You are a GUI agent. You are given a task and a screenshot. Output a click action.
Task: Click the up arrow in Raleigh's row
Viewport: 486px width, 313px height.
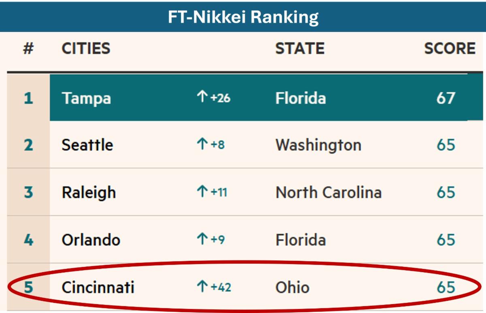point(202,192)
